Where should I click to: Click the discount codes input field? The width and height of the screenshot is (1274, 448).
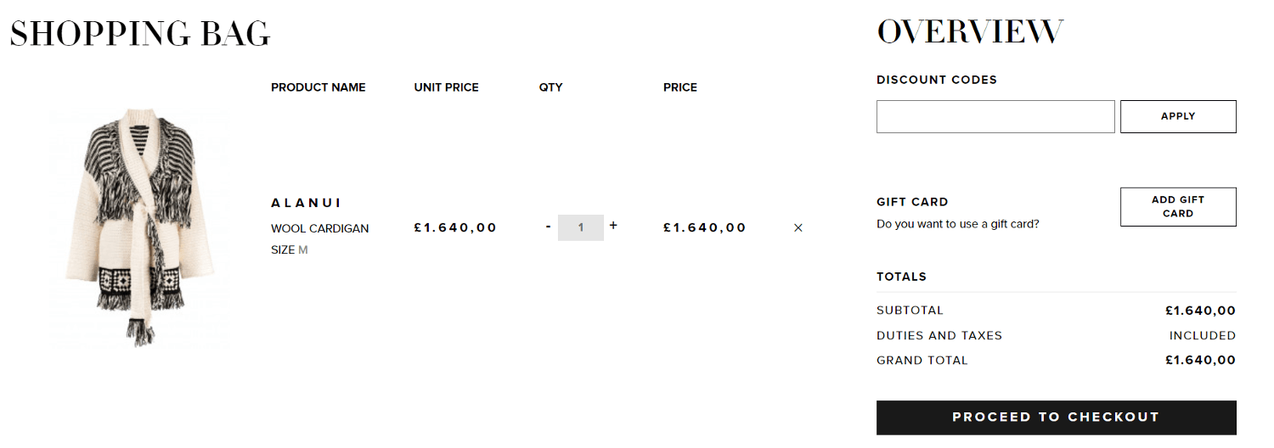point(995,116)
